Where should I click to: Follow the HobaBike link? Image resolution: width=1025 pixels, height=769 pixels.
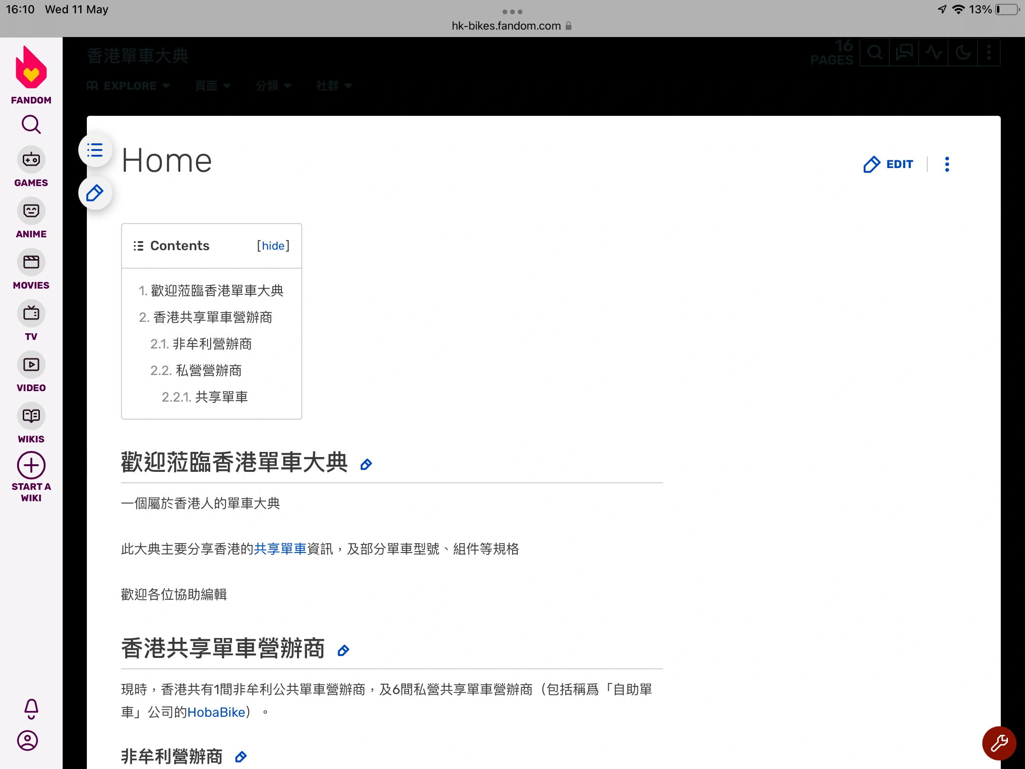pos(216,713)
